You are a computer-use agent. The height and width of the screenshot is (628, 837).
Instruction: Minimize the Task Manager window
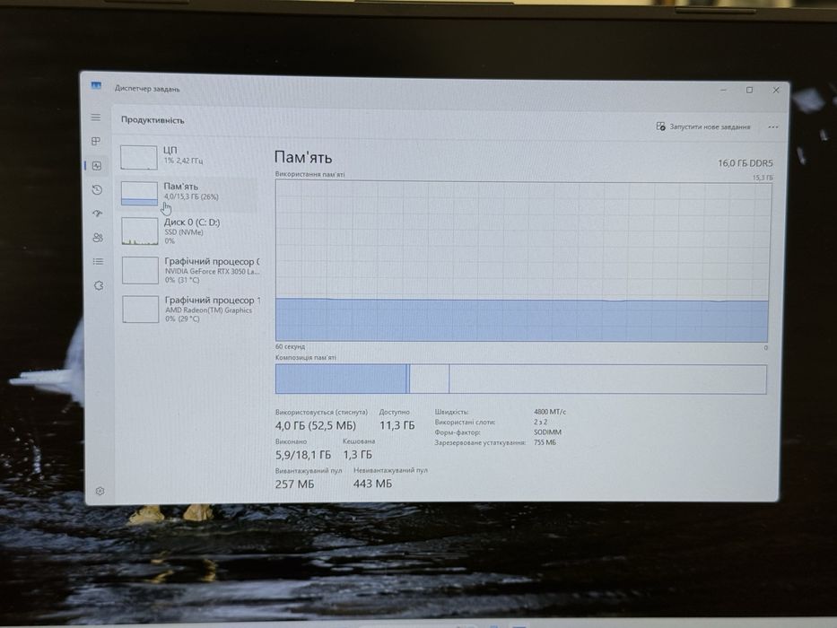[x=723, y=90]
